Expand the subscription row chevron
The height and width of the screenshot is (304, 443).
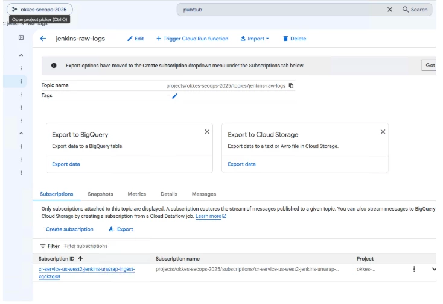[434, 269]
